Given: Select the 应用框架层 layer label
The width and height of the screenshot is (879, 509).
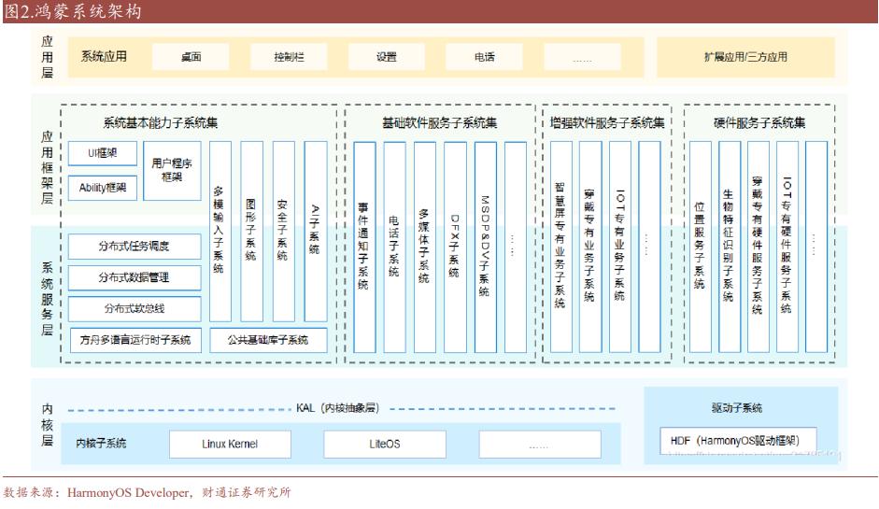Looking at the screenshot, I should point(47,167).
